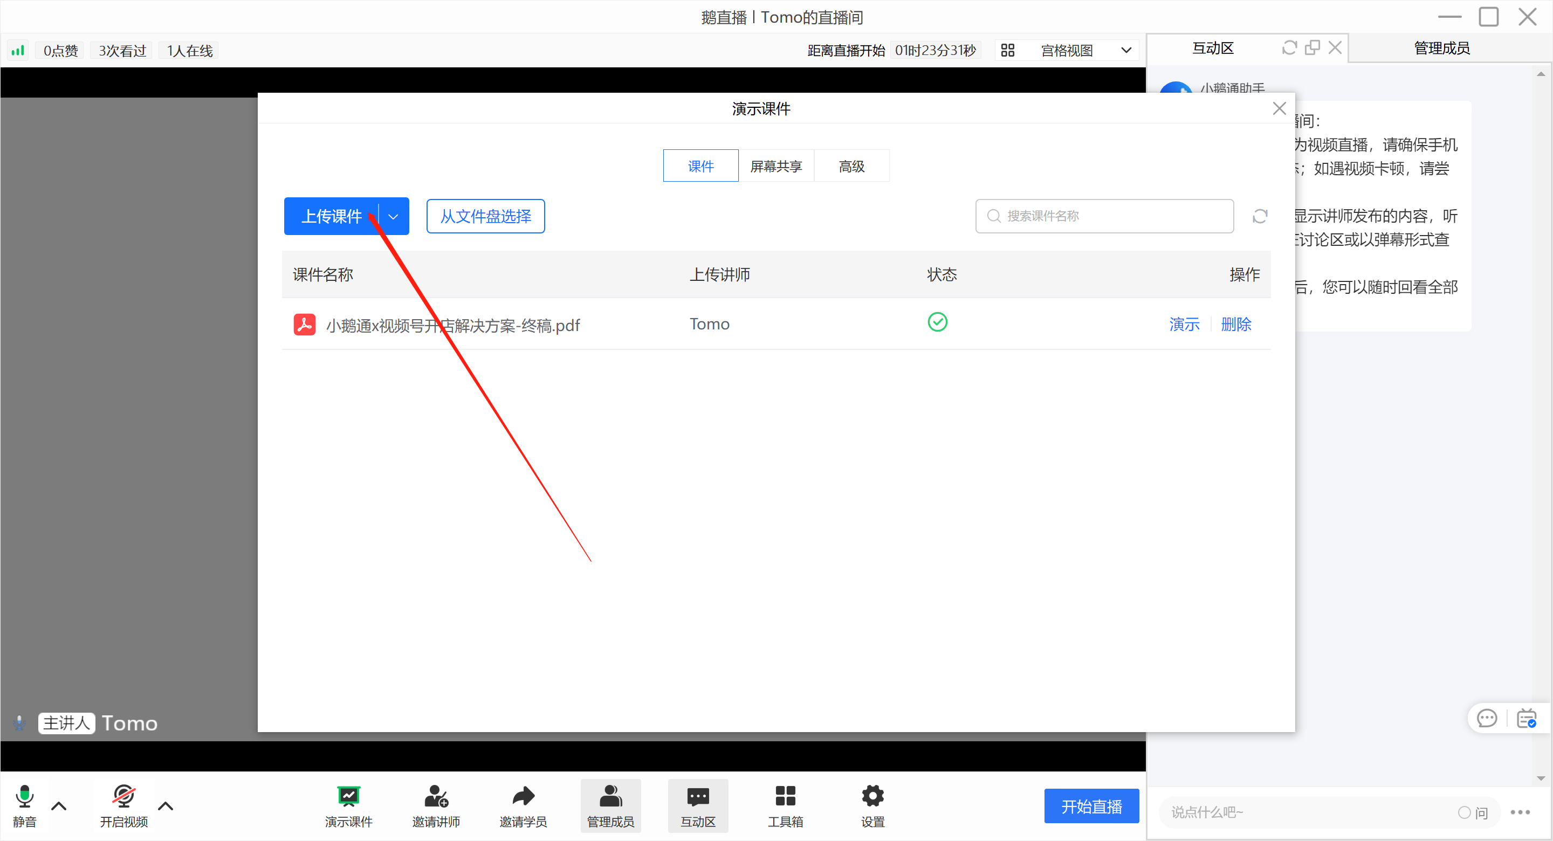Click 演示 link for the PDF
This screenshot has width=1553, height=841.
[1184, 325]
